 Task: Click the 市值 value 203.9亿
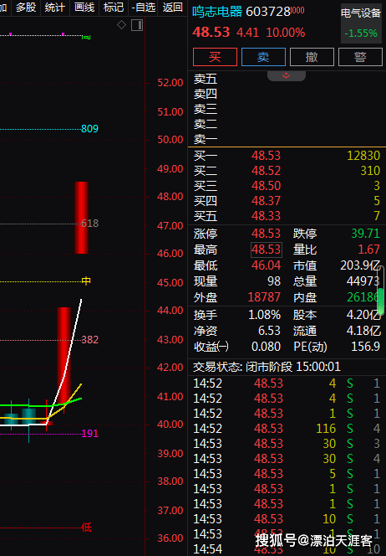[360, 265]
